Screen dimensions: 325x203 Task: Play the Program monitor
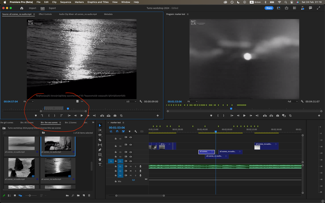pyautogui.click(x=245, y=115)
